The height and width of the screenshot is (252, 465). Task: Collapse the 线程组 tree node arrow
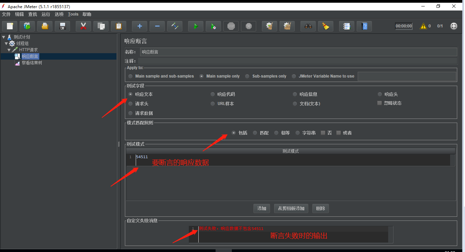tap(6, 43)
